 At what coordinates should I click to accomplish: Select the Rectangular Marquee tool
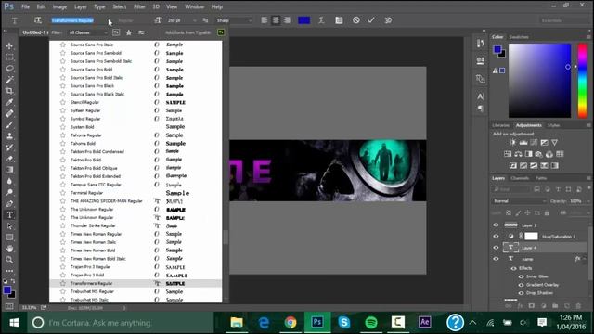(x=9, y=58)
